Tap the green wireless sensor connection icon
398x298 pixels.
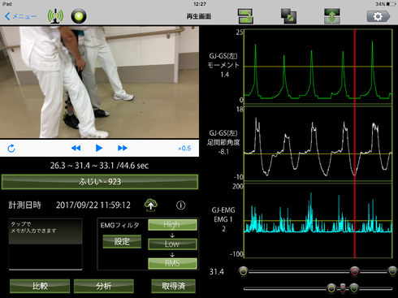tap(55, 16)
